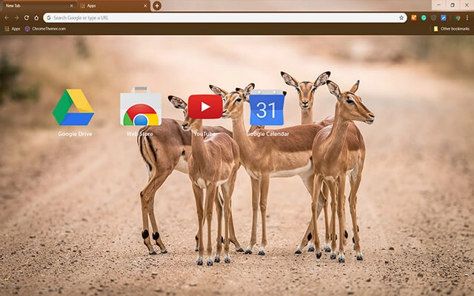Click the forward navigation arrow
The height and width of the screenshot is (296, 474).
[x=16, y=18]
